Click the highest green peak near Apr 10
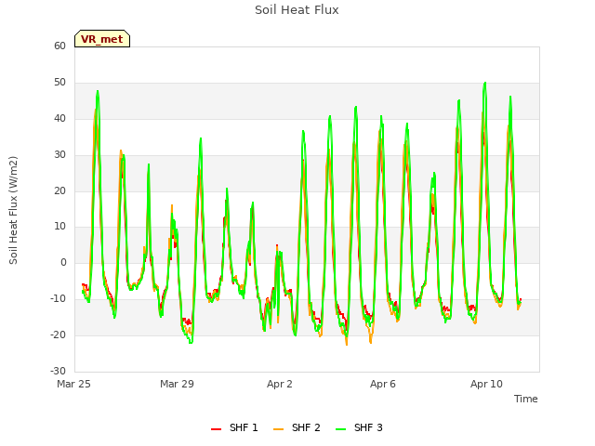Image resolution: width=595 pixels, height=446 pixels. (x=485, y=83)
